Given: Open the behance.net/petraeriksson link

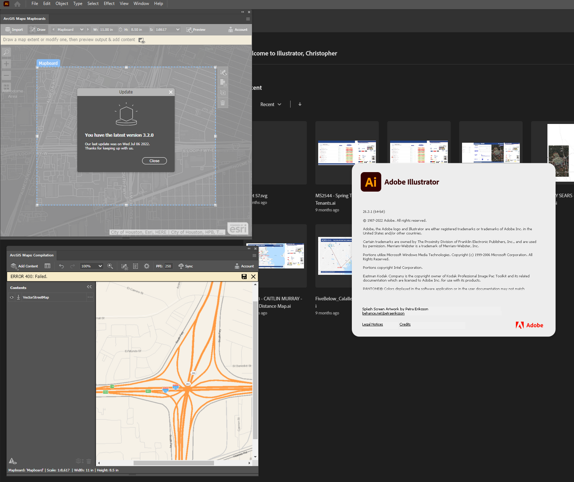Looking at the screenshot, I should click(x=383, y=313).
